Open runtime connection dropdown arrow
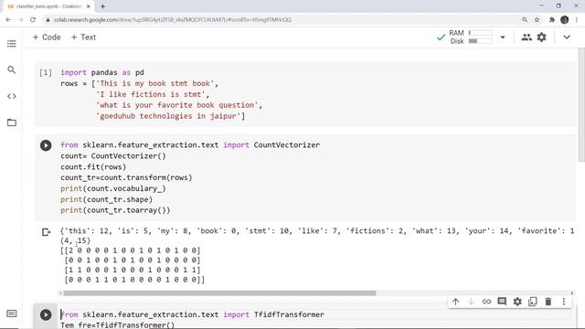 click(x=503, y=37)
